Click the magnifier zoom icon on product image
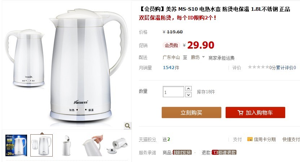Viewport: 300px width, 162px height. (127, 126)
